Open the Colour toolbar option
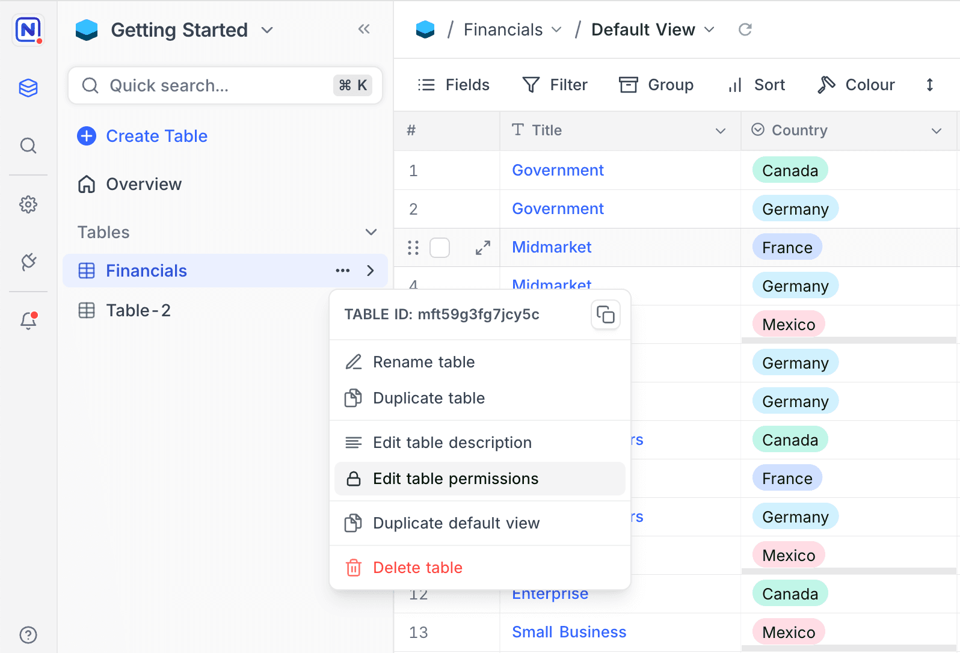 [x=857, y=85]
